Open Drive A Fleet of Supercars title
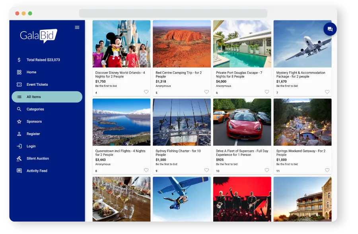This screenshot has width=358, height=234. click(242, 153)
